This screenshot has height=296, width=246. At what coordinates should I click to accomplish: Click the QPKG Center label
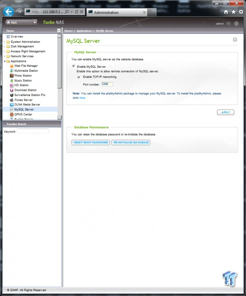[23, 114]
